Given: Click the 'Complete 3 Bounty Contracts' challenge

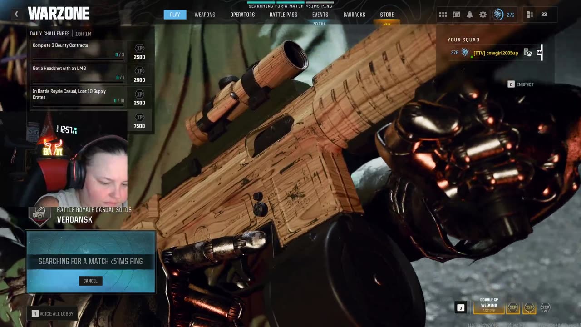Looking at the screenshot, I should pyautogui.click(x=60, y=45).
